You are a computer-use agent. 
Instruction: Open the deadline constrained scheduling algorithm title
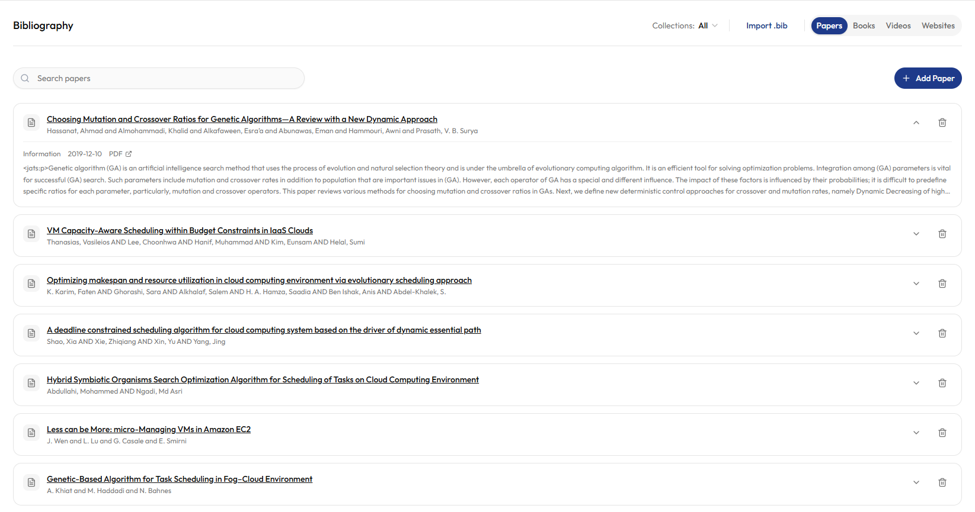[264, 330]
